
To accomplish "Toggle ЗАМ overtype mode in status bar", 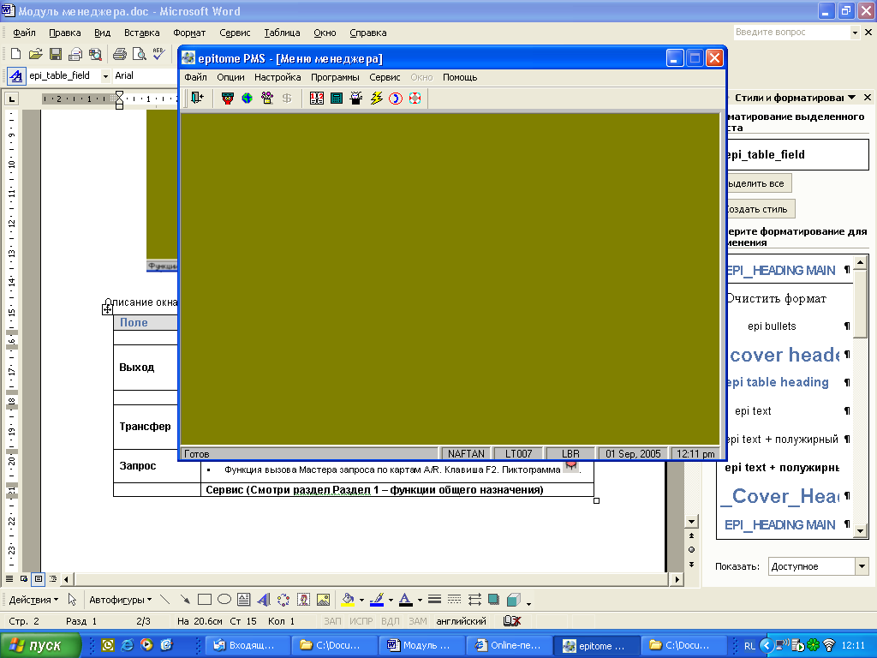I will click(417, 621).
